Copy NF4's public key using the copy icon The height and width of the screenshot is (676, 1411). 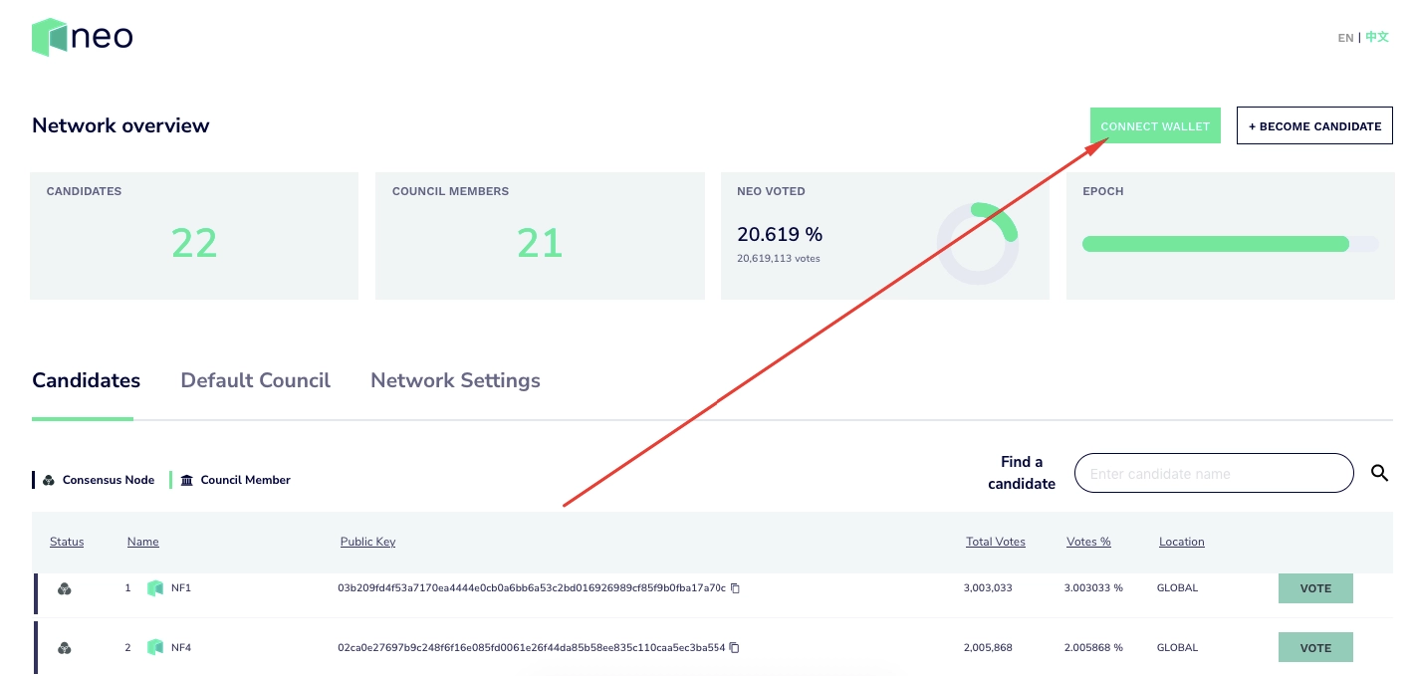click(x=735, y=647)
